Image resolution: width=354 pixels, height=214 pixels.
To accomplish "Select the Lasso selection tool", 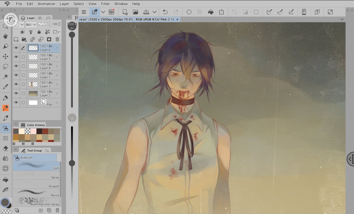I will pyautogui.click(x=5, y=67).
